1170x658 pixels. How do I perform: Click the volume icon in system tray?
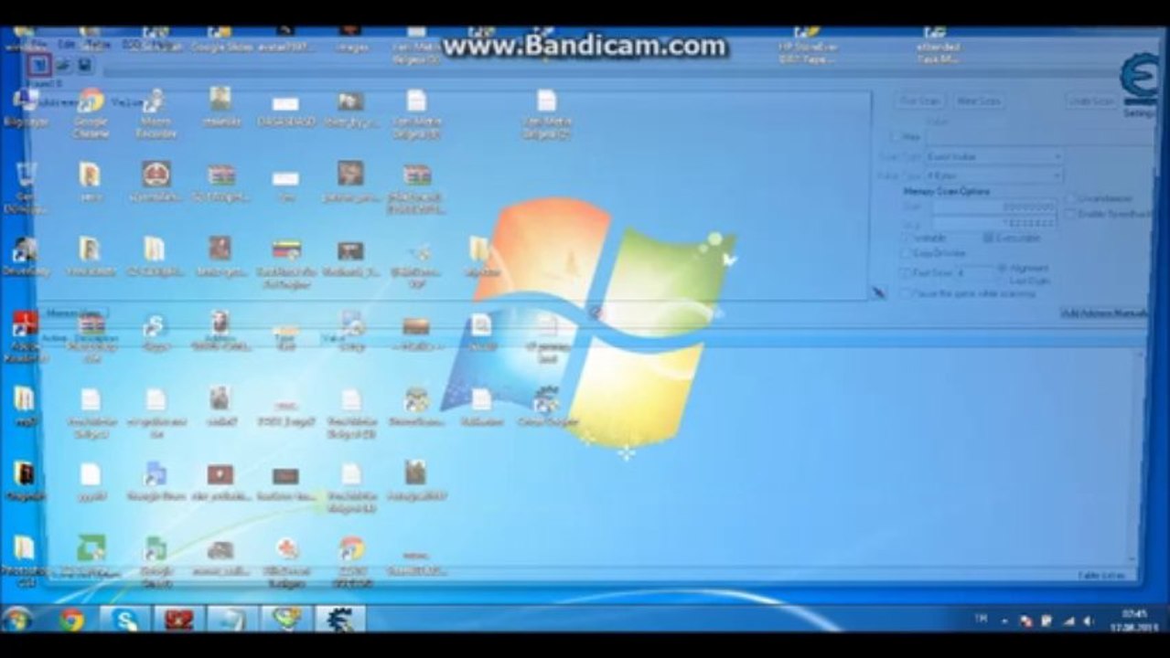tap(1087, 621)
